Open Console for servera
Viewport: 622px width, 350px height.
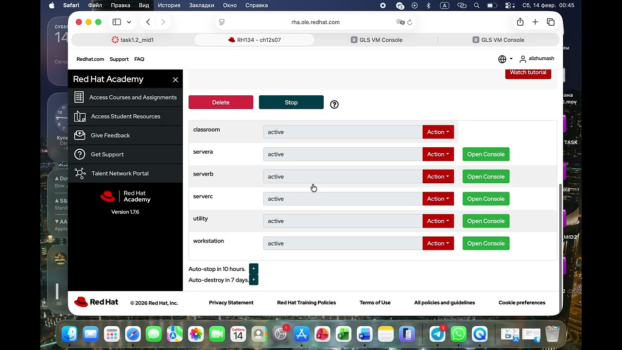tap(486, 154)
